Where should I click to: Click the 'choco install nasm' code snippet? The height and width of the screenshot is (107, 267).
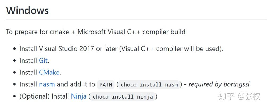[x=149, y=85]
